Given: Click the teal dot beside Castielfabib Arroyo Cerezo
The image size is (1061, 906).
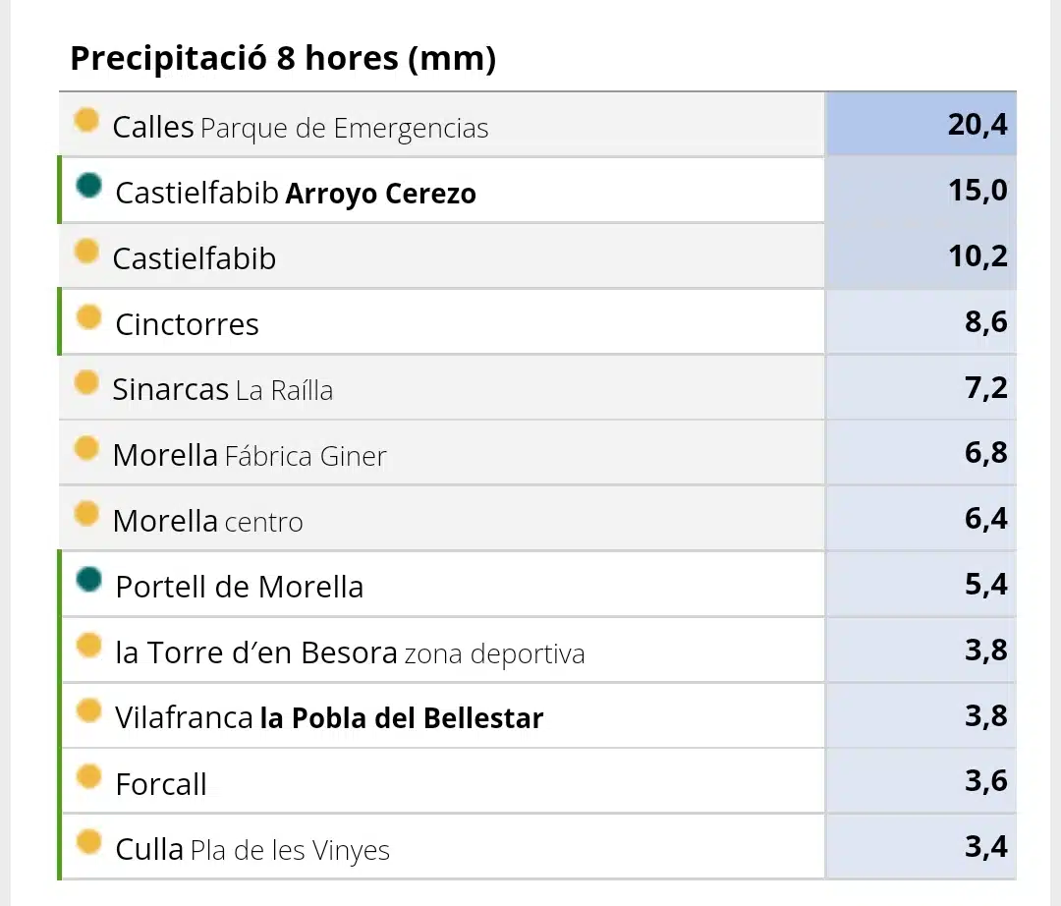Looking at the screenshot, I should pos(88,186).
